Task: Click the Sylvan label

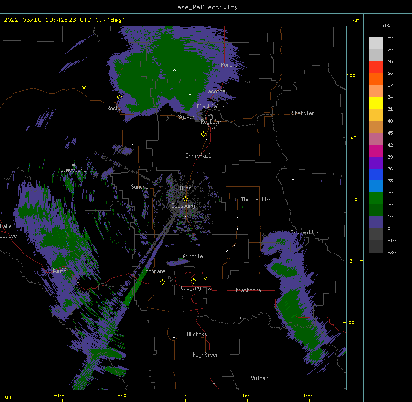Action: click(186, 117)
